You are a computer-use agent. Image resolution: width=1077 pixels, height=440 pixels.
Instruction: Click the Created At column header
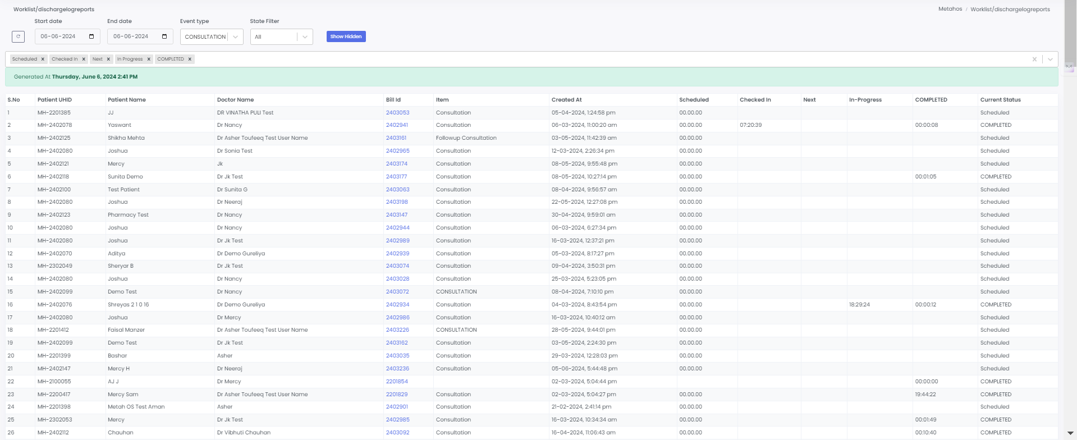point(566,99)
